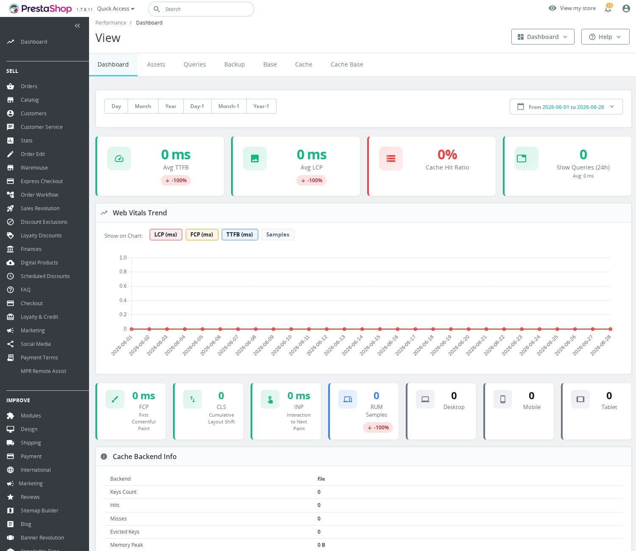Screen dimensions: 636x551
Task: Open Sitemap Builder menu item
Action: coord(39,511)
